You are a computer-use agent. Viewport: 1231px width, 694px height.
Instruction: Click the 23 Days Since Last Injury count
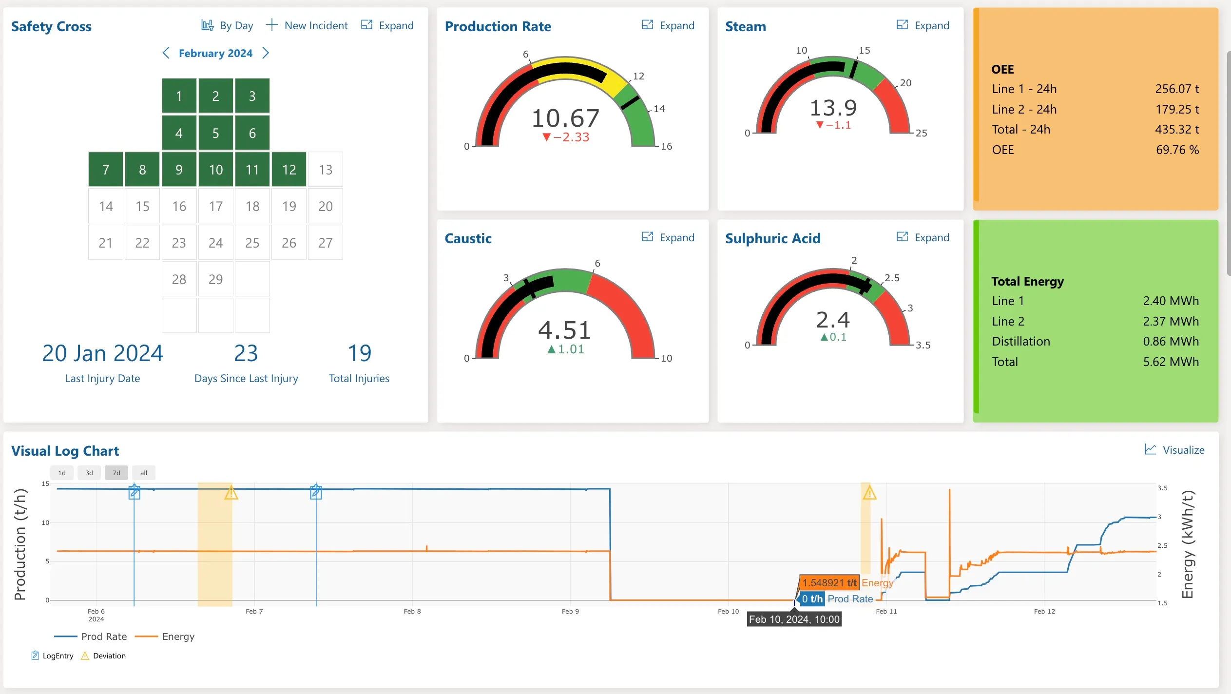click(x=246, y=353)
